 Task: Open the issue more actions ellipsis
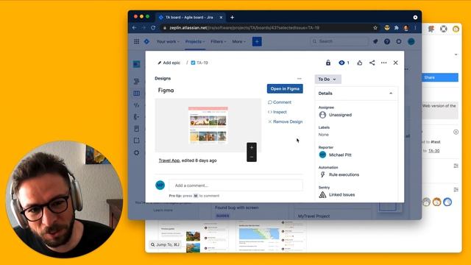tap(383, 63)
